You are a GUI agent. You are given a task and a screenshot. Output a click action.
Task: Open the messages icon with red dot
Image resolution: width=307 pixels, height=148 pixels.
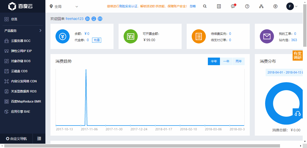(233, 6)
